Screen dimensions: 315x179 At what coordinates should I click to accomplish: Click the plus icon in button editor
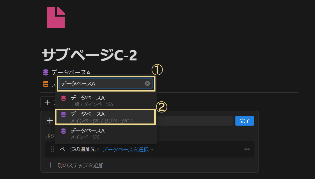point(50,121)
